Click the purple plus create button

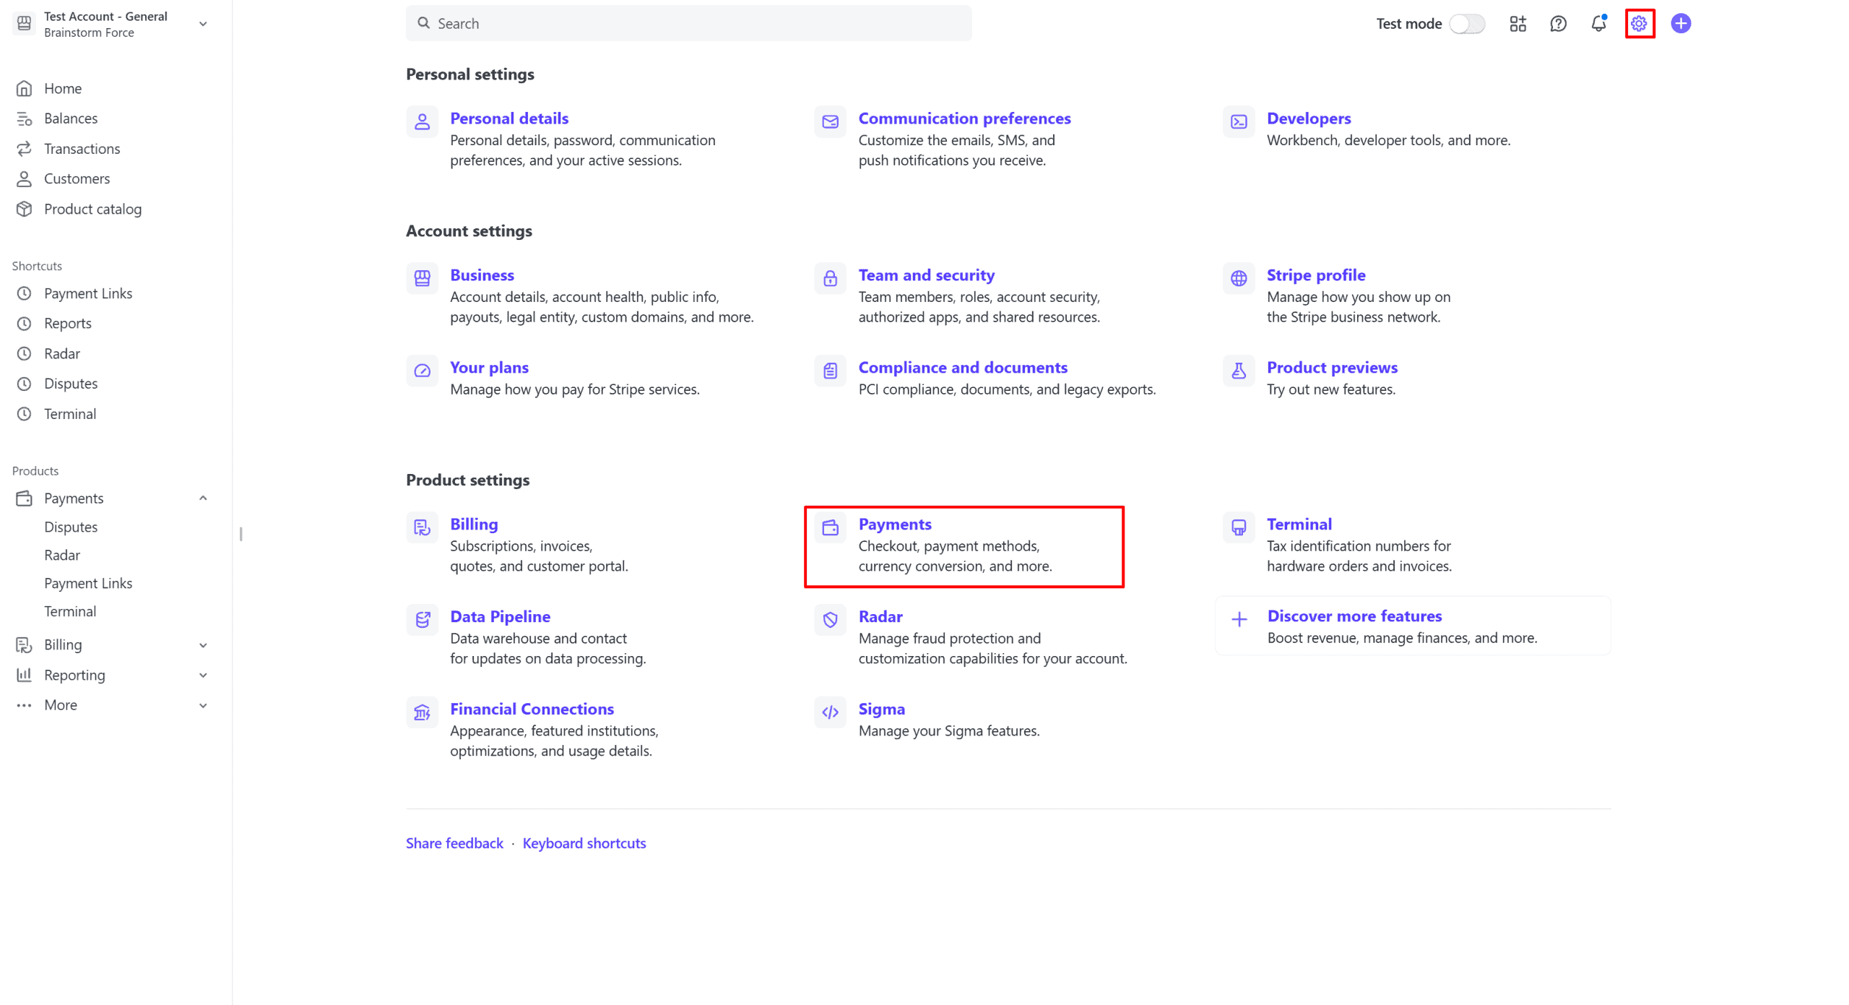tap(1680, 24)
